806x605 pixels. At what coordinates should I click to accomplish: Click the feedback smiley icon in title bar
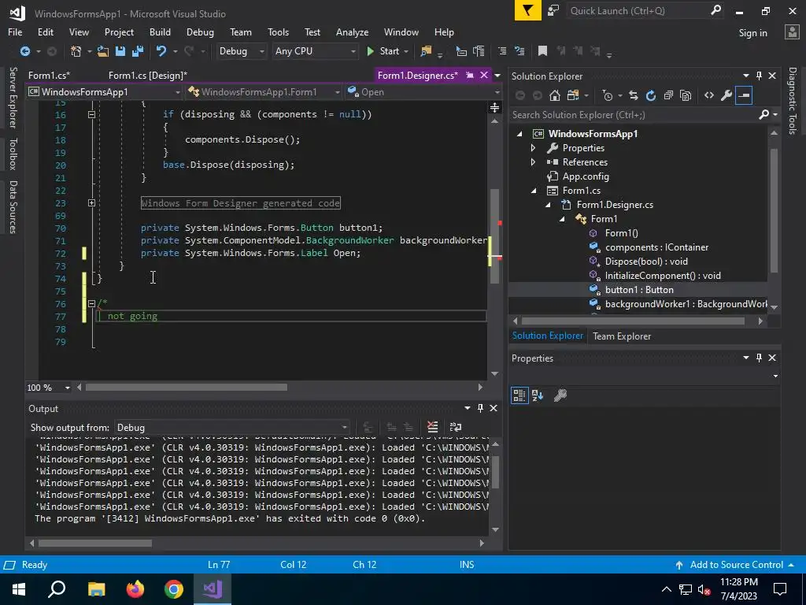click(x=553, y=11)
